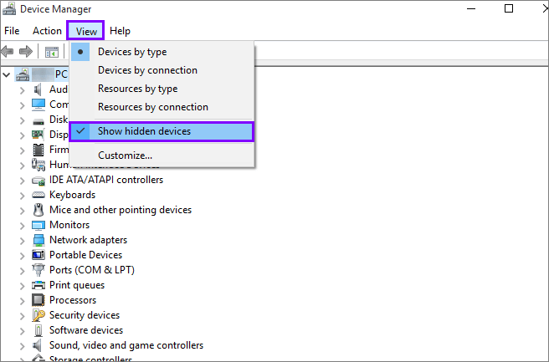
Task: Click the Security devices key icon
Action: (38, 315)
